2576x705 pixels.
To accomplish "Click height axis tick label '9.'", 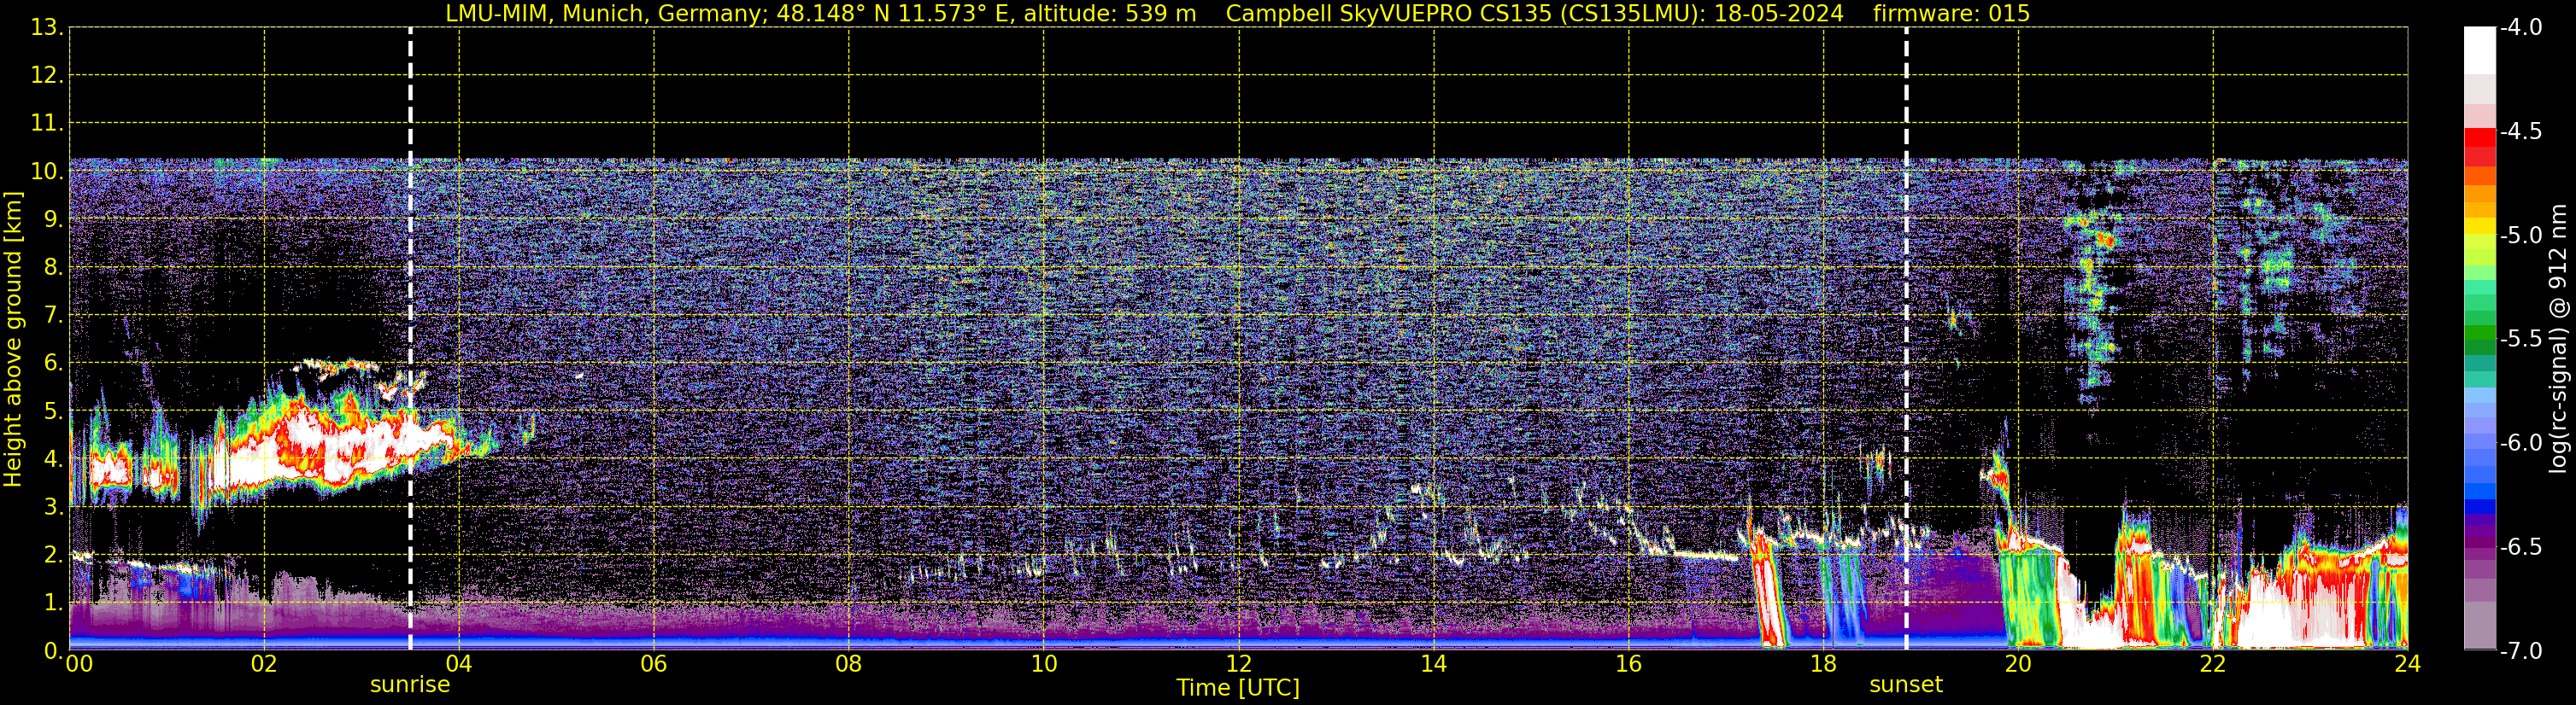I will click(x=52, y=219).
